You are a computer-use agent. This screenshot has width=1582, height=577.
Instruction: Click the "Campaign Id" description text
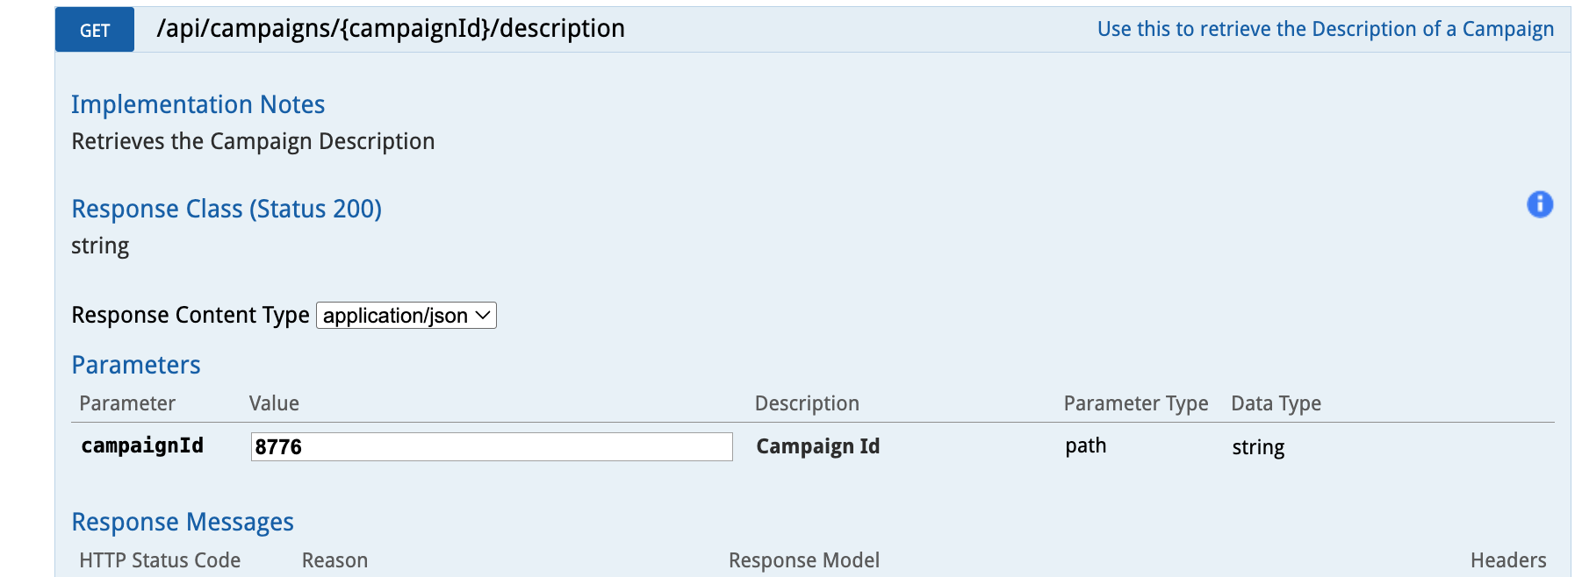click(817, 446)
